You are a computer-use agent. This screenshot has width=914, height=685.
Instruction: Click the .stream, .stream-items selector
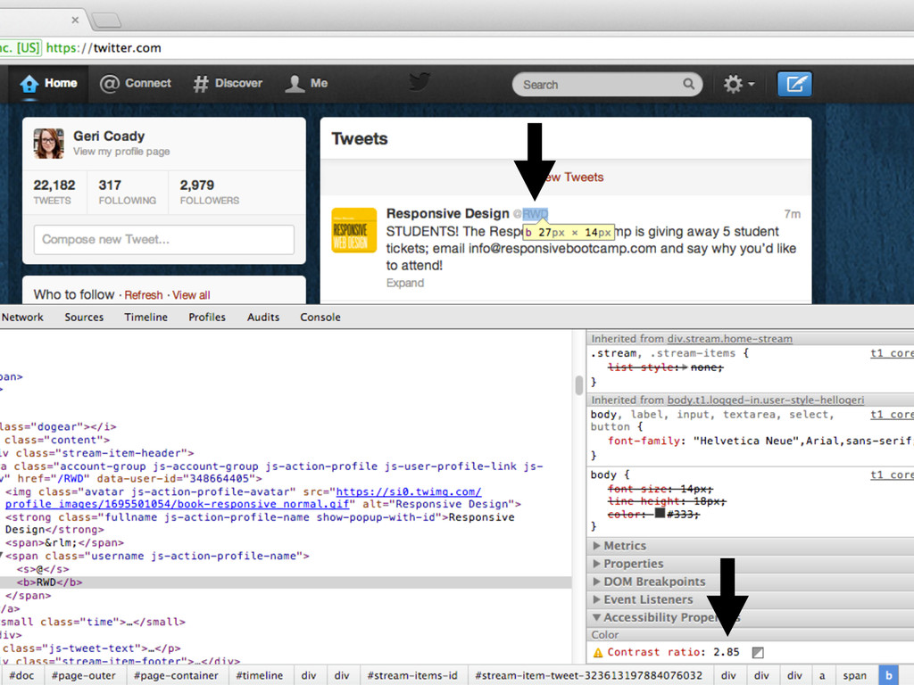point(664,353)
